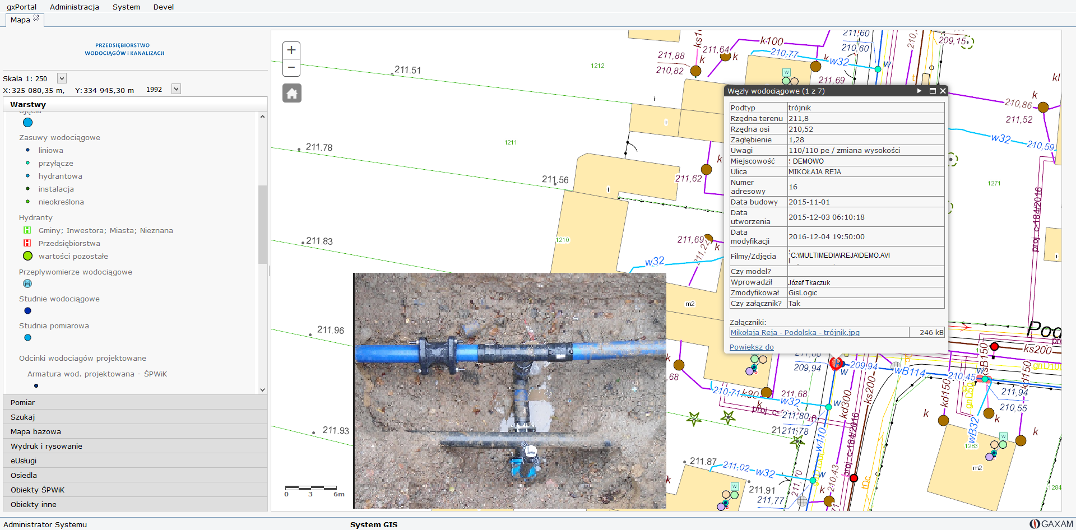Click the Zasuwy wodociągowe layer label

pyautogui.click(x=59, y=137)
